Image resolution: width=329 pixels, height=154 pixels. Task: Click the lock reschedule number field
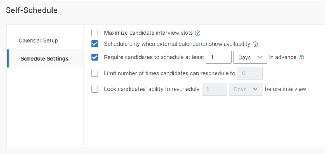(x=214, y=89)
